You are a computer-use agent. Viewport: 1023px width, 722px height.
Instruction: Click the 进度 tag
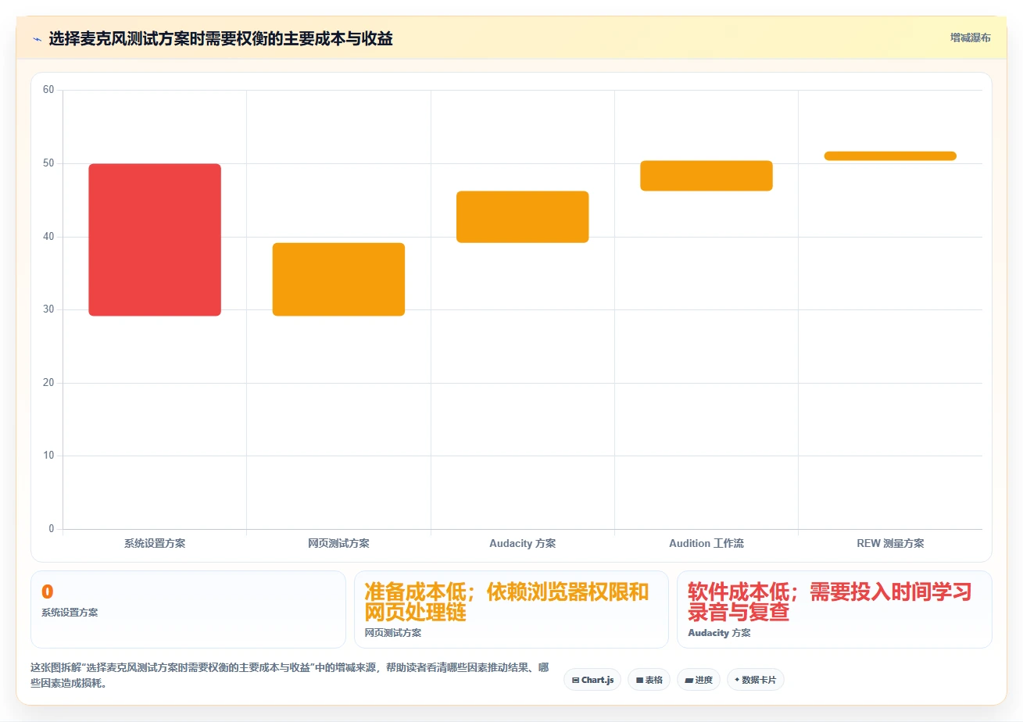[x=699, y=680]
